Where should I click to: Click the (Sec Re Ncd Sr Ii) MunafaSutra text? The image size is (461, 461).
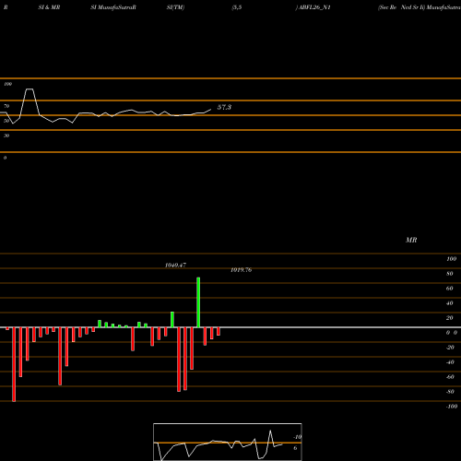pos(420,7)
